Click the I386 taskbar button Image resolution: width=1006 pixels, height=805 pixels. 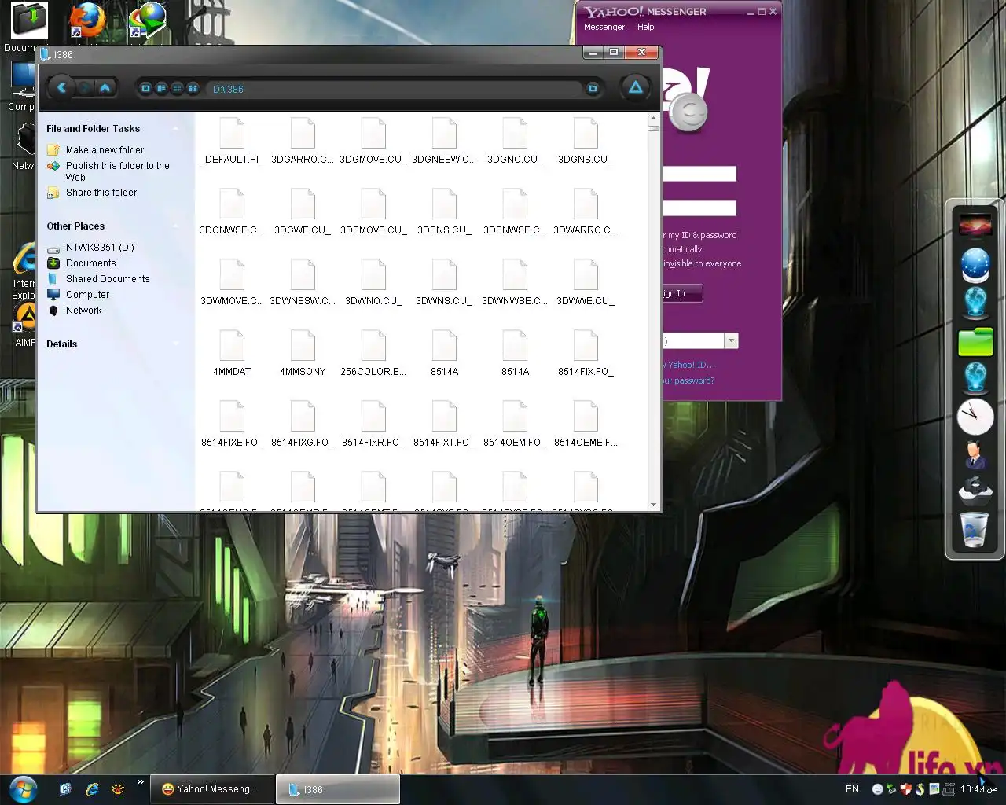338,789
